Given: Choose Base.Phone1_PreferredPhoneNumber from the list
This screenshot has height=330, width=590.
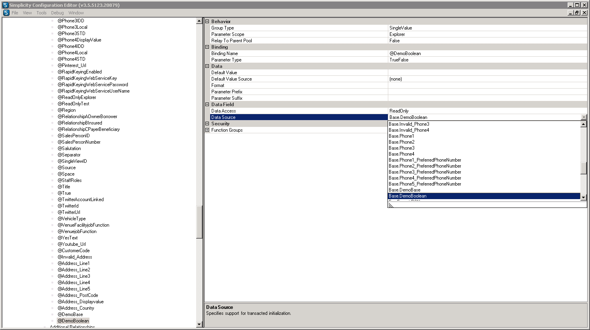Looking at the screenshot, I should [x=425, y=160].
